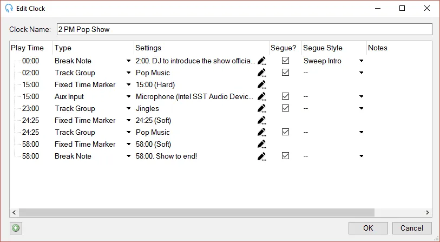Close the Edit Clock dialog

pyautogui.click(x=427, y=8)
